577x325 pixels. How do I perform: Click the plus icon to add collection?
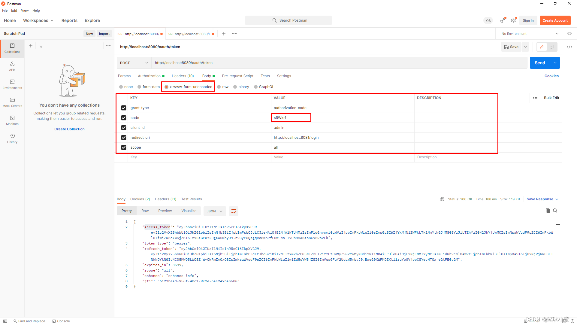(x=31, y=46)
